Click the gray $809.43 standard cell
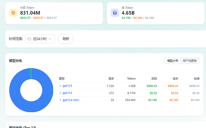Screen dimensions: 206x128 pyautogui.click(x=194, y=86)
